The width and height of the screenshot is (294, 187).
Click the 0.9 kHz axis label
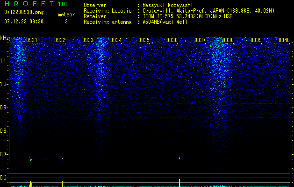[4, 108]
